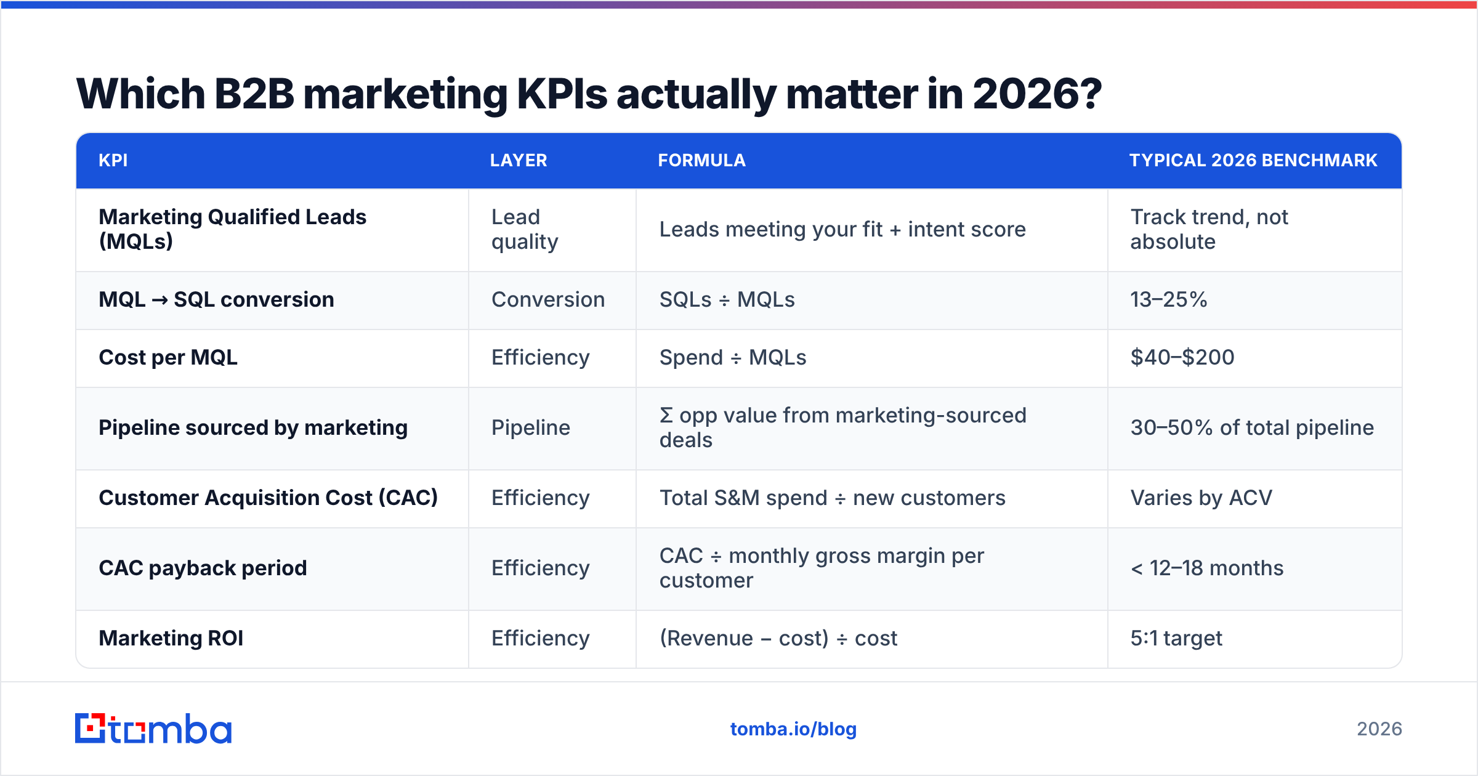Click the 'Spend ÷ MQLs' formula
The width and height of the screenshot is (1478, 776).
tap(733, 357)
